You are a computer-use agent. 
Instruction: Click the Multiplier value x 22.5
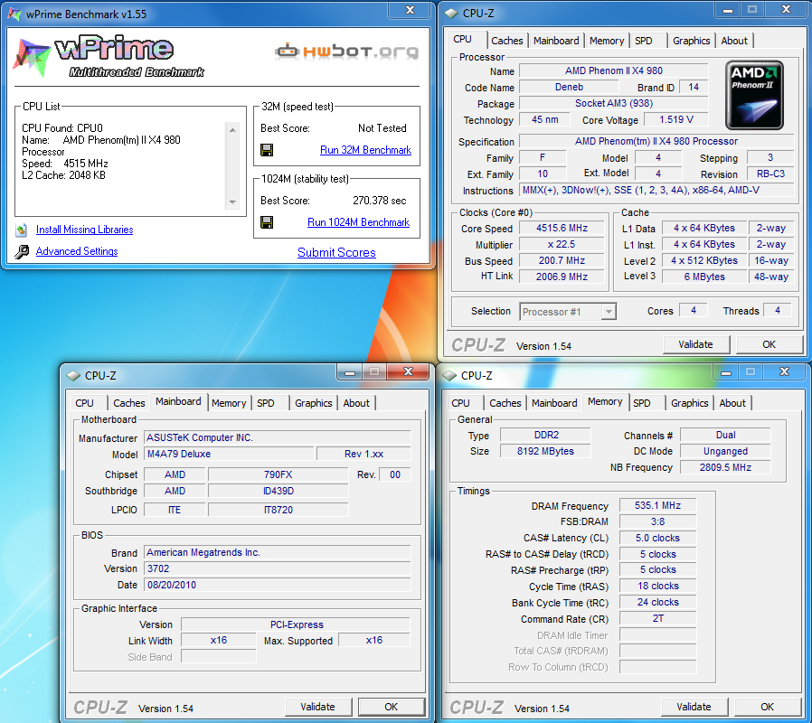pos(562,244)
